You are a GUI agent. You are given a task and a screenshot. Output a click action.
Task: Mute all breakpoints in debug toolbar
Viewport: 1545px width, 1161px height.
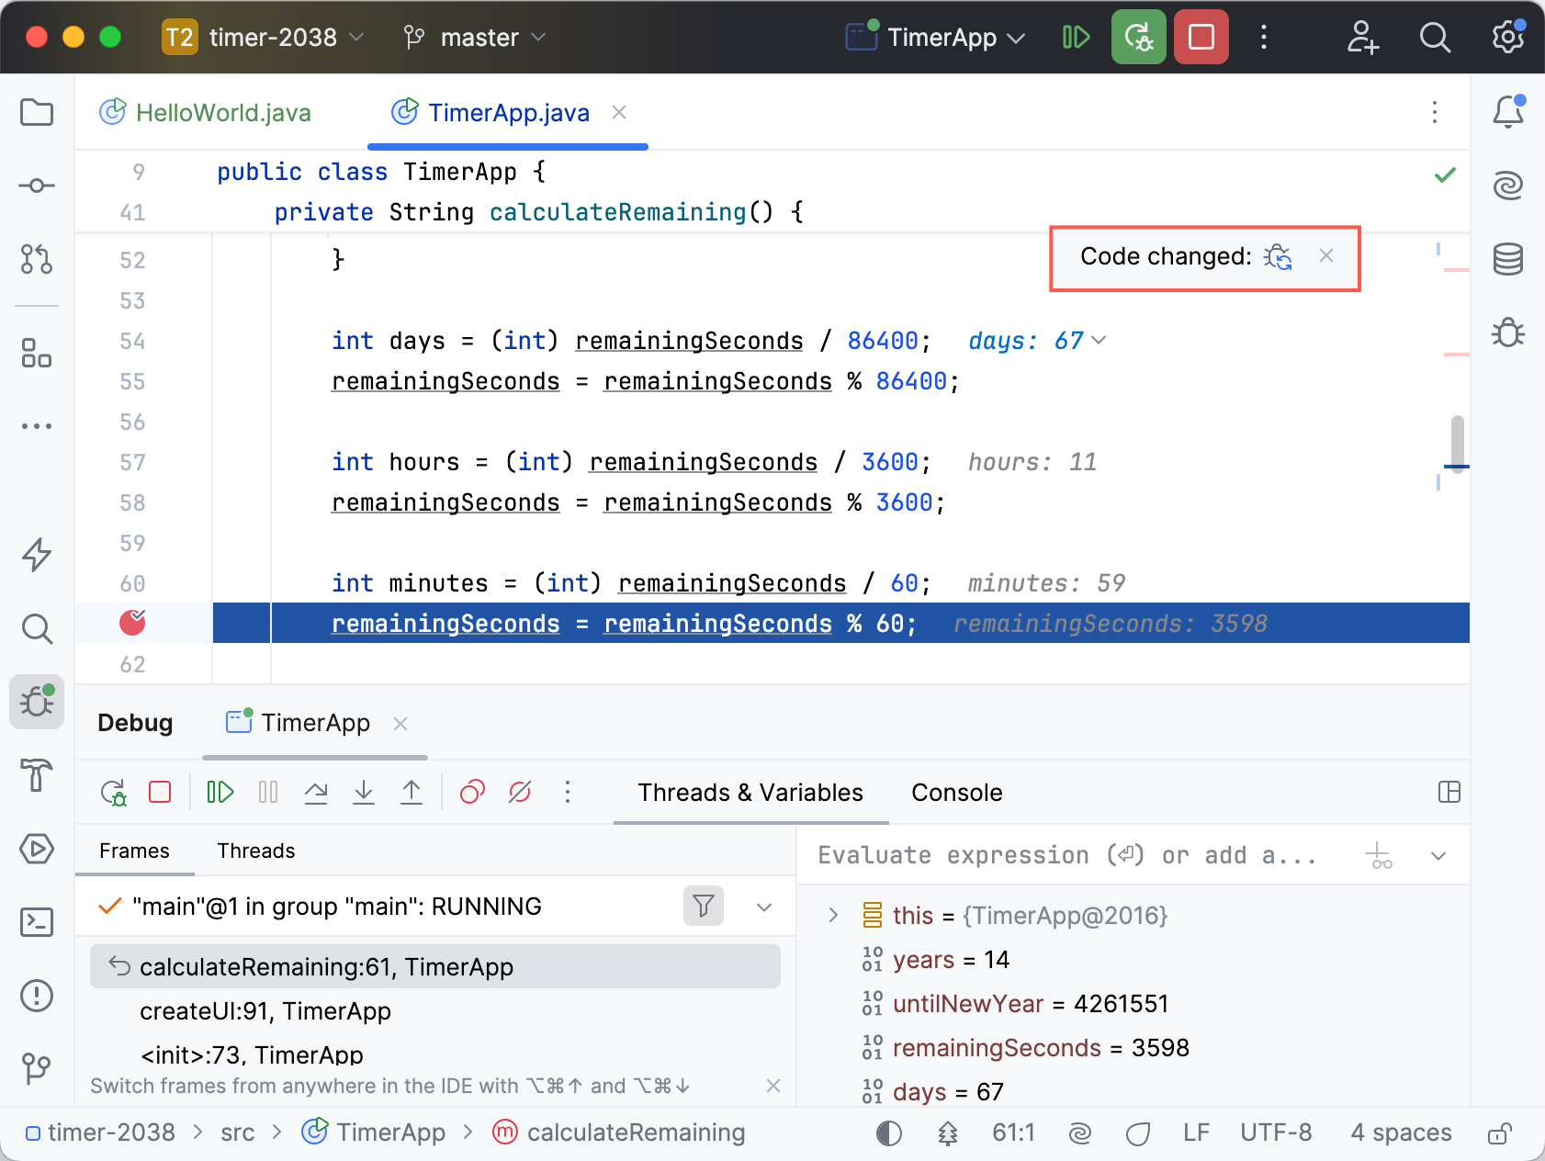(519, 792)
